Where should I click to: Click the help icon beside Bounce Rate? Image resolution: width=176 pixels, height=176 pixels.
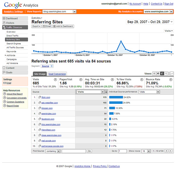(x=171, y=80)
